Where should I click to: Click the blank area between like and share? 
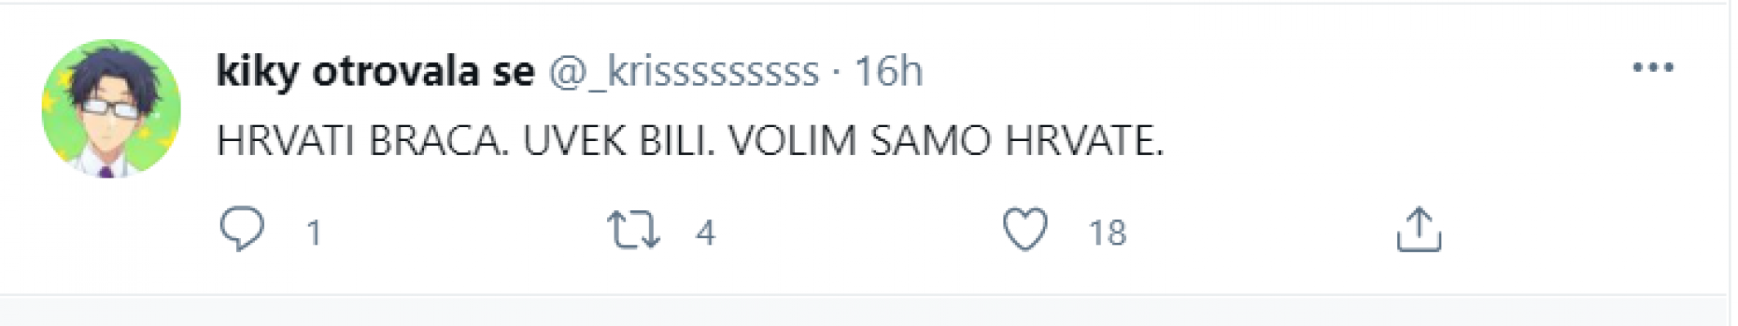pyautogui.click(x=1258, y=231)
